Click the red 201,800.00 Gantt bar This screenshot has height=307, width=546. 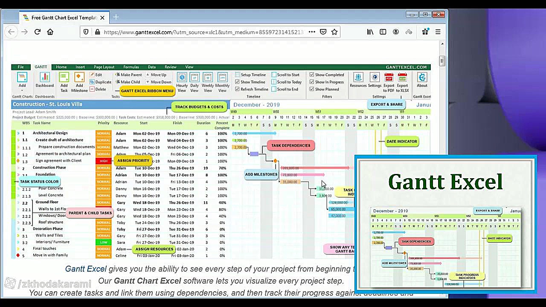[315, 168]
